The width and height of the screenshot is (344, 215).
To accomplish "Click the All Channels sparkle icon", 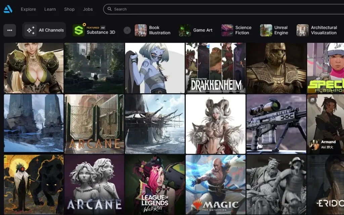I will 31,30.
